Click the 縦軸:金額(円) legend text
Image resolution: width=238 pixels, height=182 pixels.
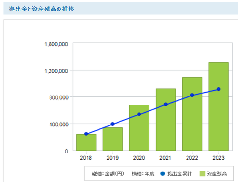[x=108, y=174]
